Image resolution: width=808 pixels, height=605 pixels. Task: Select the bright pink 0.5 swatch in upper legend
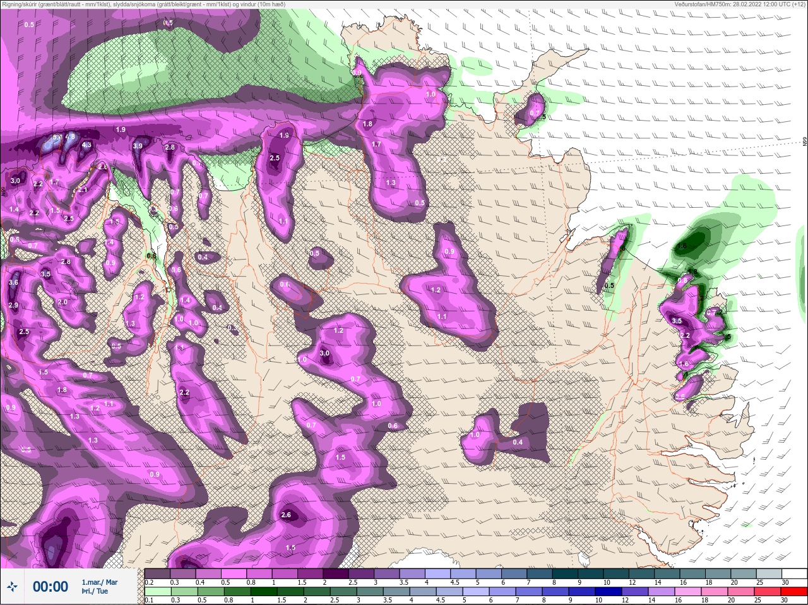coord(234,573)
